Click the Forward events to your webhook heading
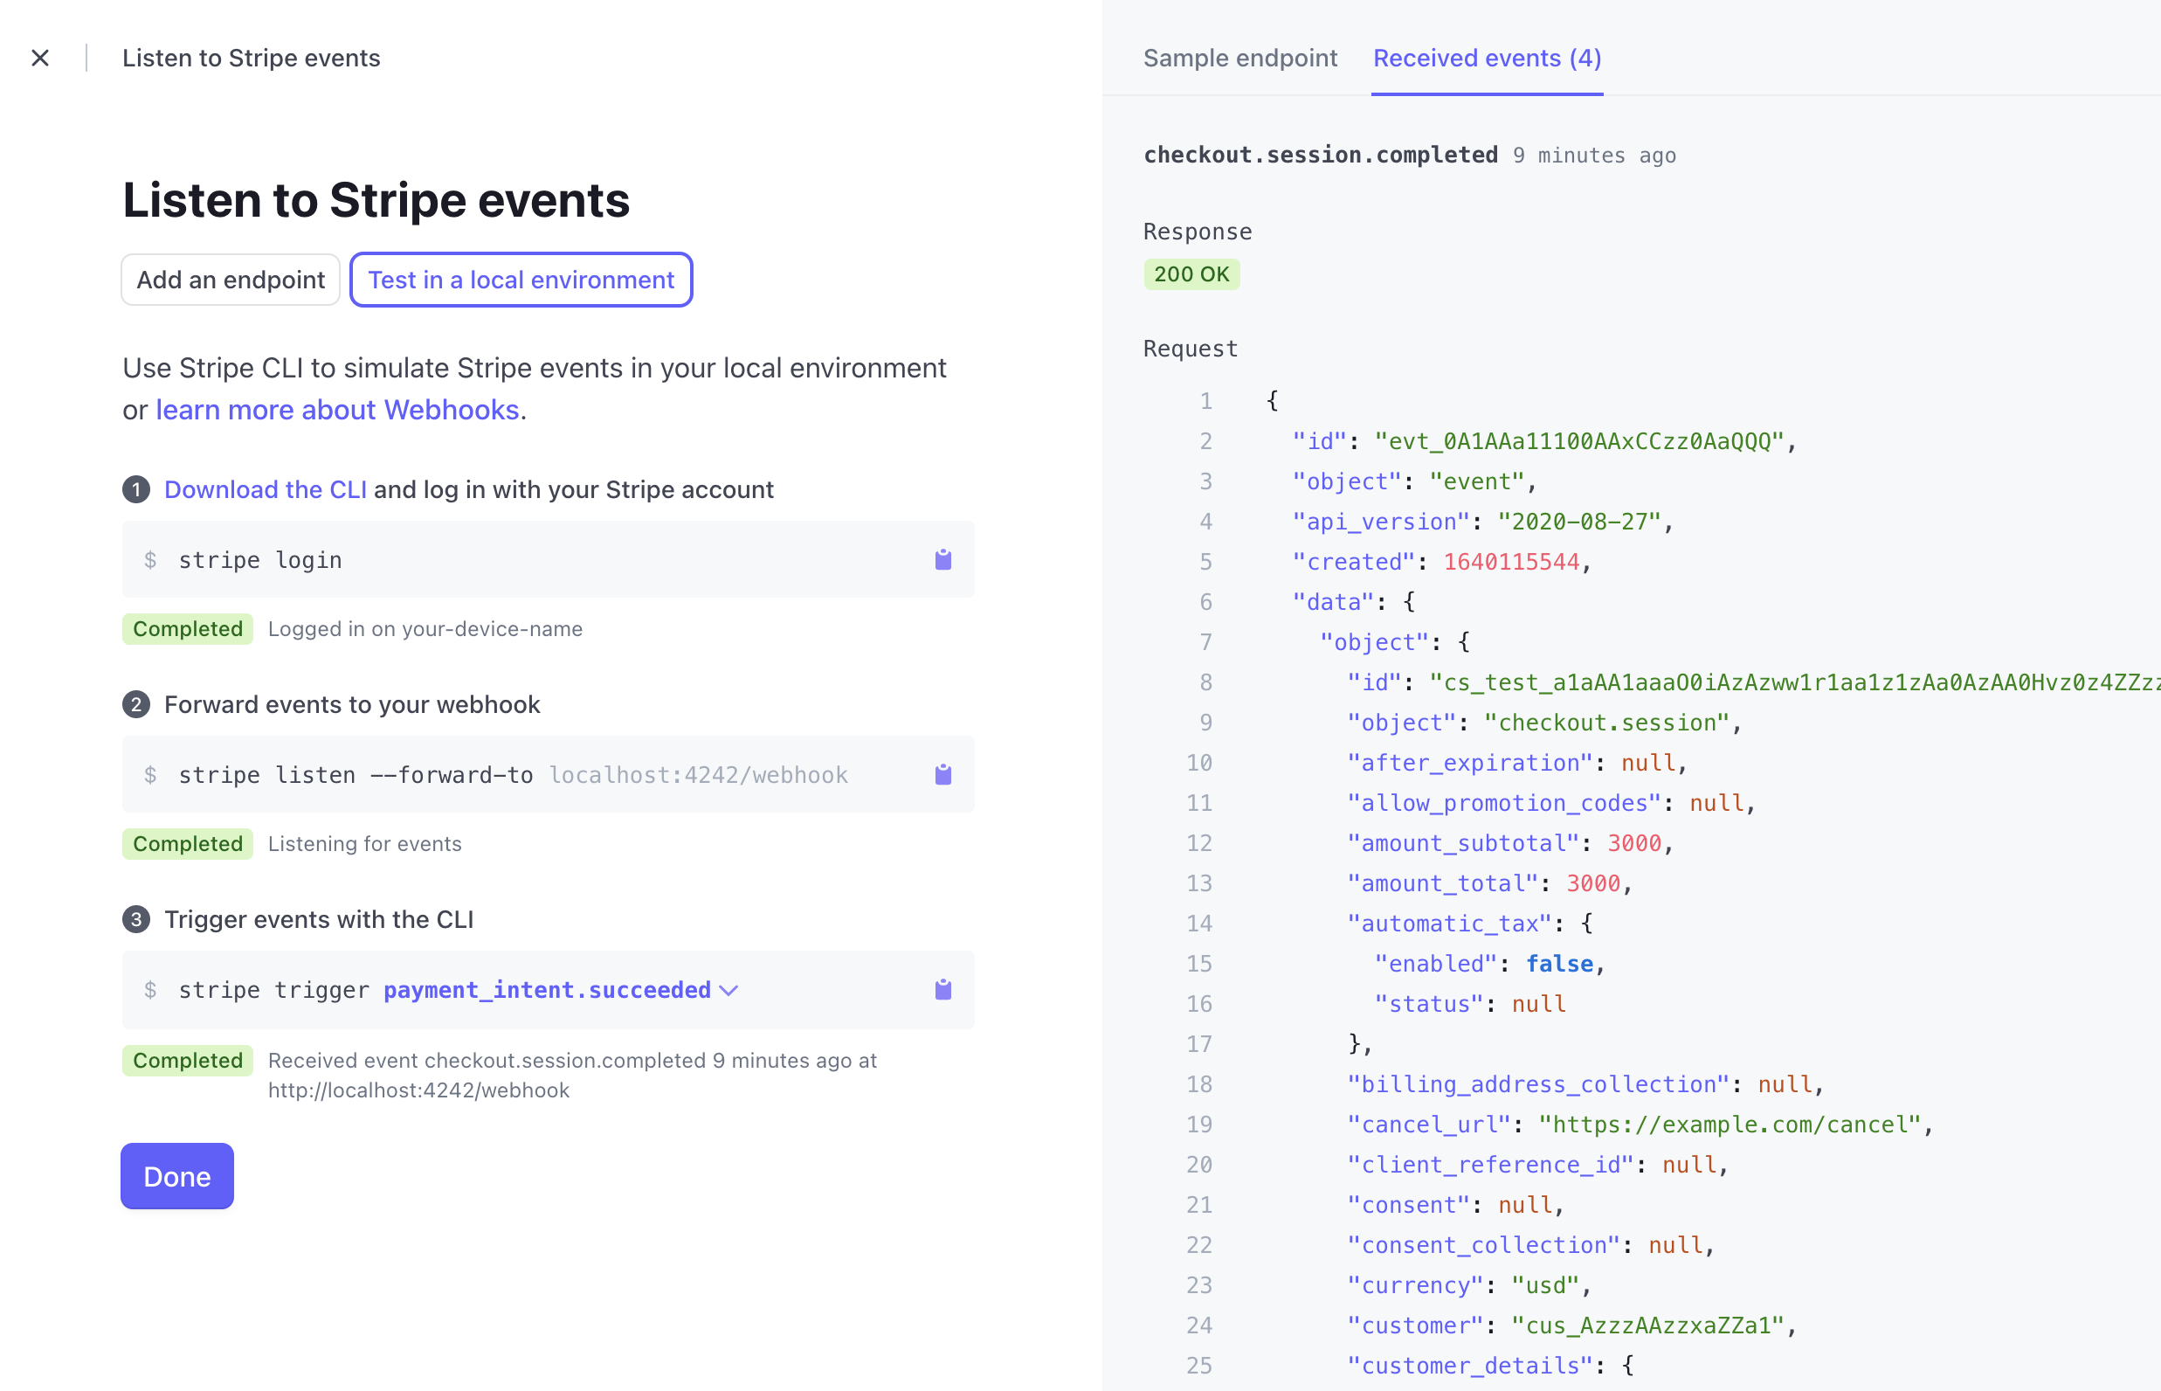This screenshot has height=1391, width=2161. pos(352,703)
